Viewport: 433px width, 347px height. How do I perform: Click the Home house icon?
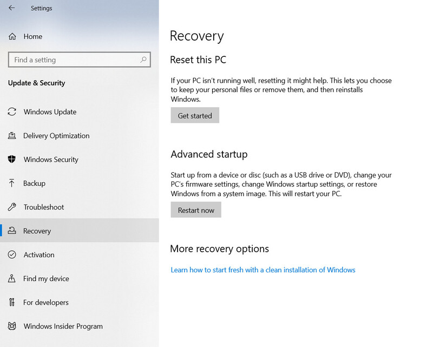12,36
